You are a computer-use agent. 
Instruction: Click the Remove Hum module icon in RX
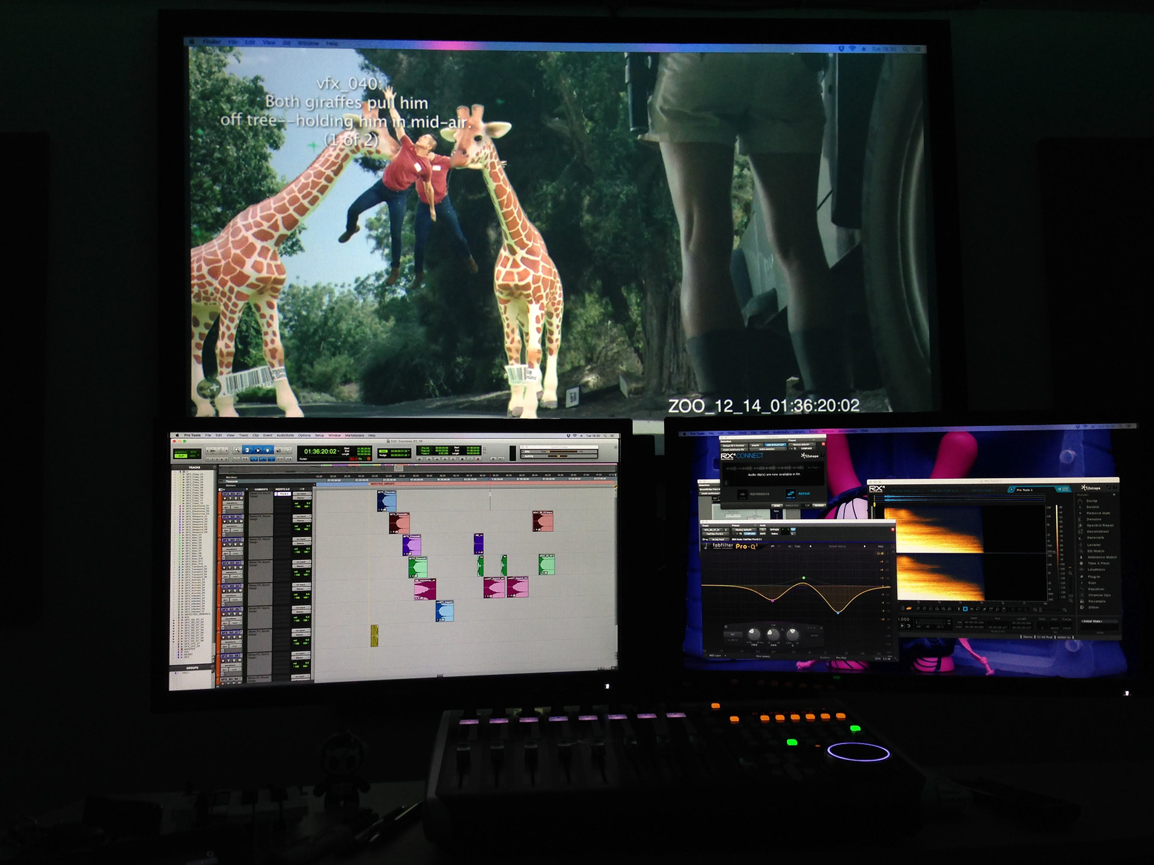coord(1081,513)
